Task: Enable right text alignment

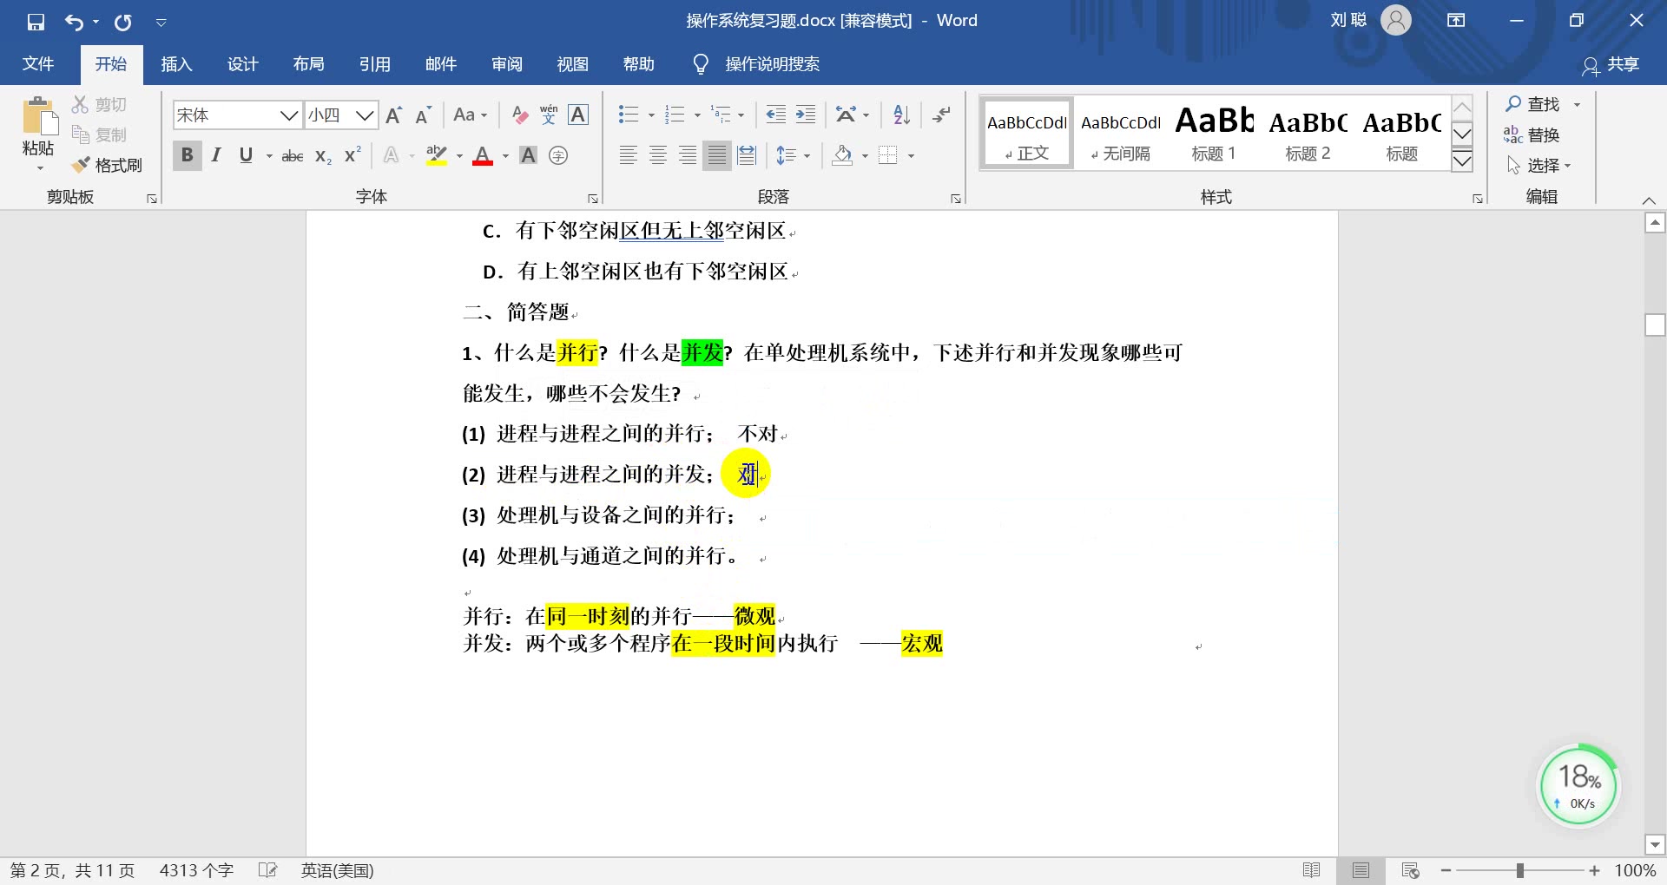Action: 687,155
